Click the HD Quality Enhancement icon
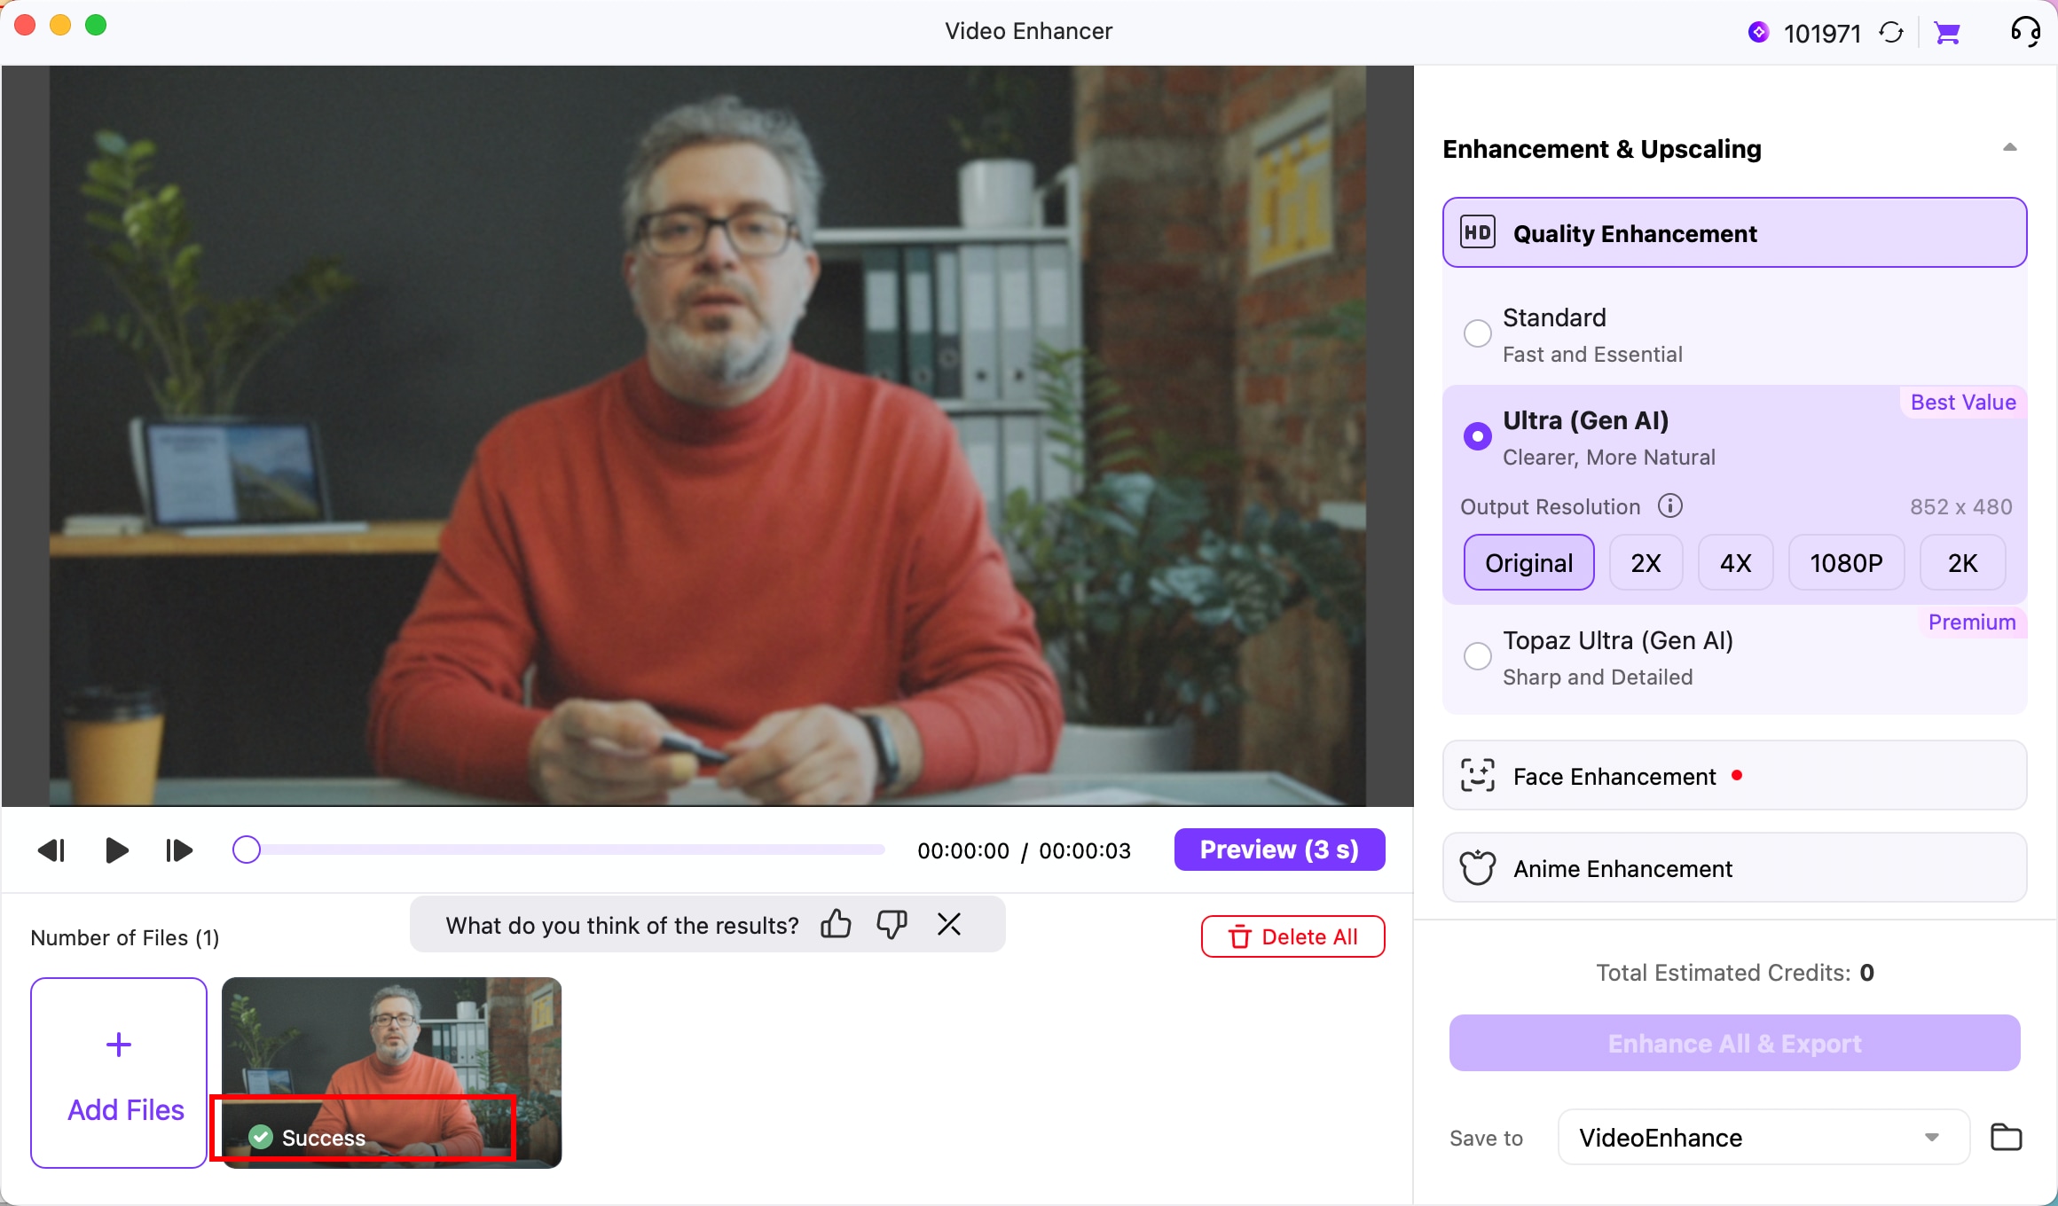This screenshot has height=1206, width=2058. click(x=1478, y=232)
